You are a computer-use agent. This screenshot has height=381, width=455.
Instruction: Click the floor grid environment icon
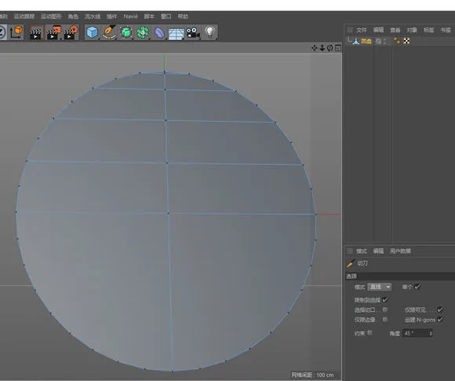[x=177, y=34]
